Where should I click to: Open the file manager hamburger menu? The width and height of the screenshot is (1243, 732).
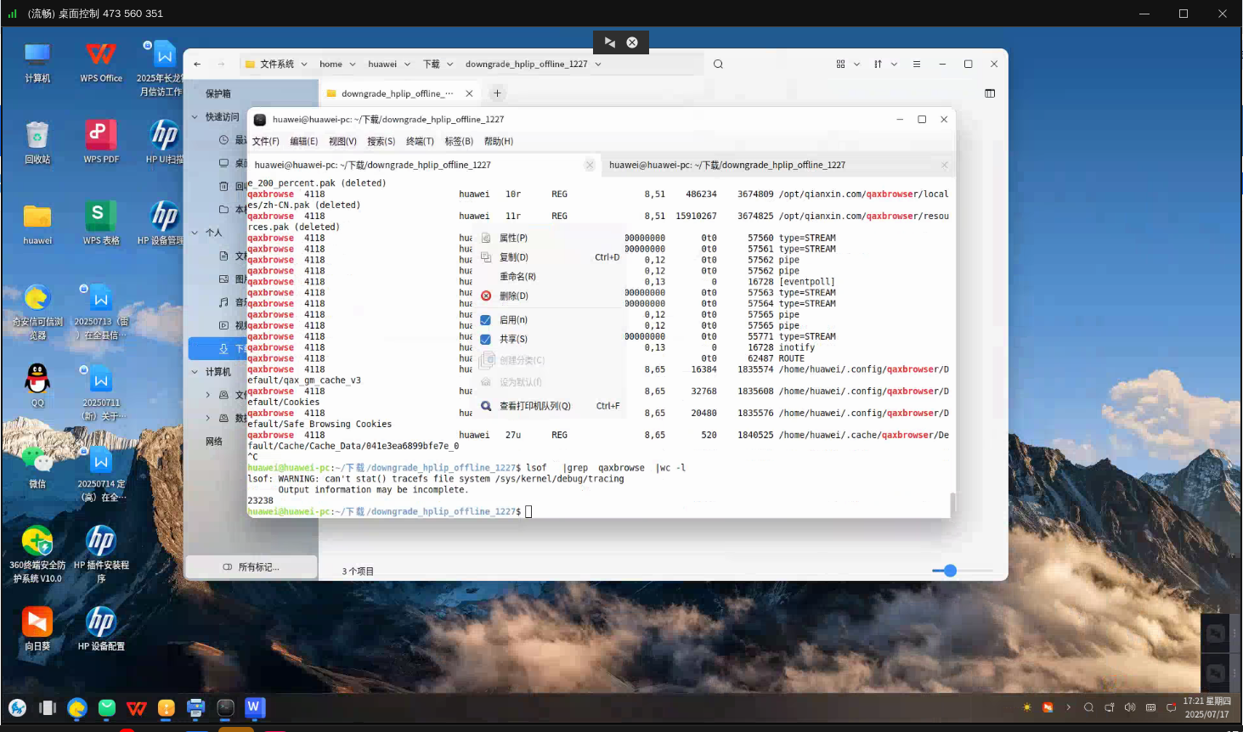coord(917,65)
